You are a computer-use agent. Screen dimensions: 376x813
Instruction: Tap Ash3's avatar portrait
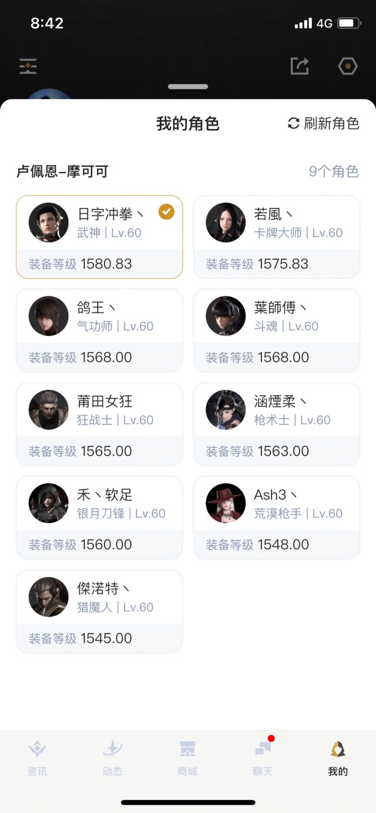click(x=225, y=503)
